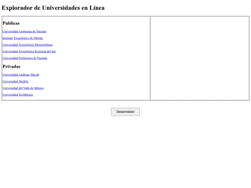This screenshot has width=251, height=188.
Task: Select the Privadas heading text
Action: pos(11,66)
